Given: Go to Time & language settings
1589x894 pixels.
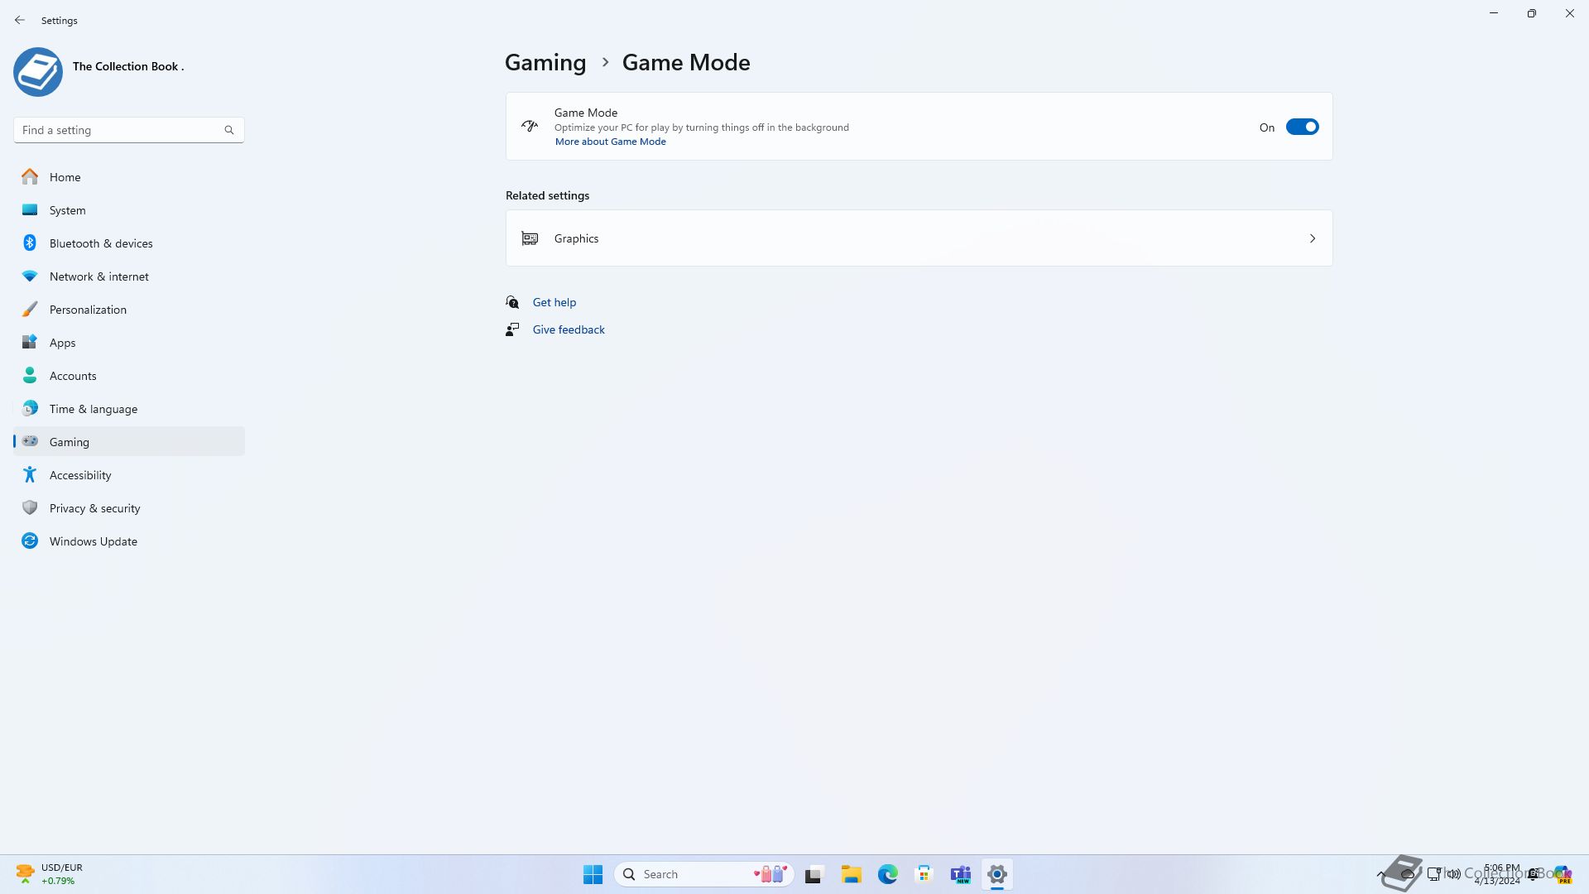Looking at the screenshot, I should pos(129,409).
